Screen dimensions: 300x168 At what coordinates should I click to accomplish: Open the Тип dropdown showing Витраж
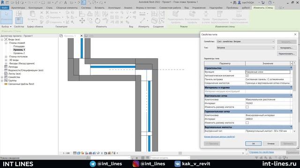coord(246,48)
